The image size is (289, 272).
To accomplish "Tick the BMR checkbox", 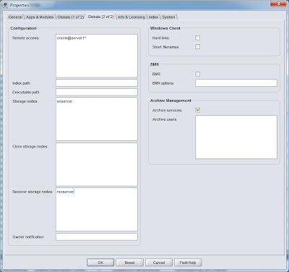I will (197, 74).
